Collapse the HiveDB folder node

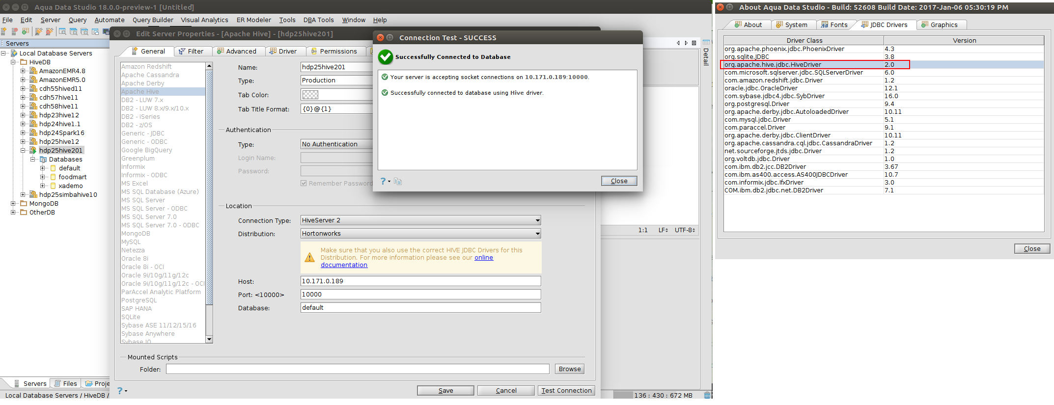(x=13, y=62)
